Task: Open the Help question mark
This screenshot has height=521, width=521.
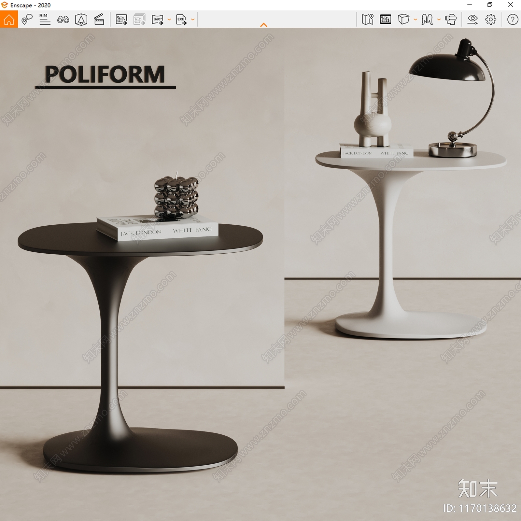Action: point(513,20)
